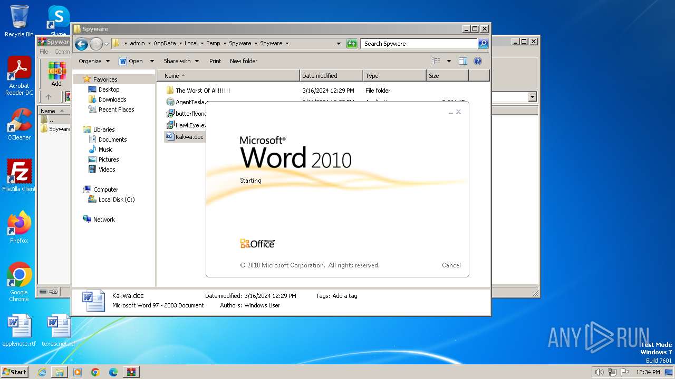Launch Firefox from the desktop
This screenshot has width=675, height=379.
coord(19,227)
